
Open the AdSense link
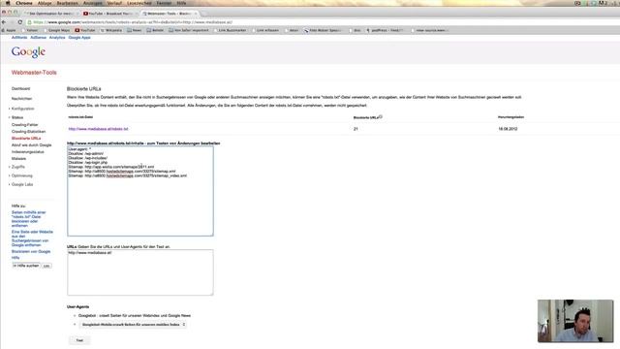[39, 38]
